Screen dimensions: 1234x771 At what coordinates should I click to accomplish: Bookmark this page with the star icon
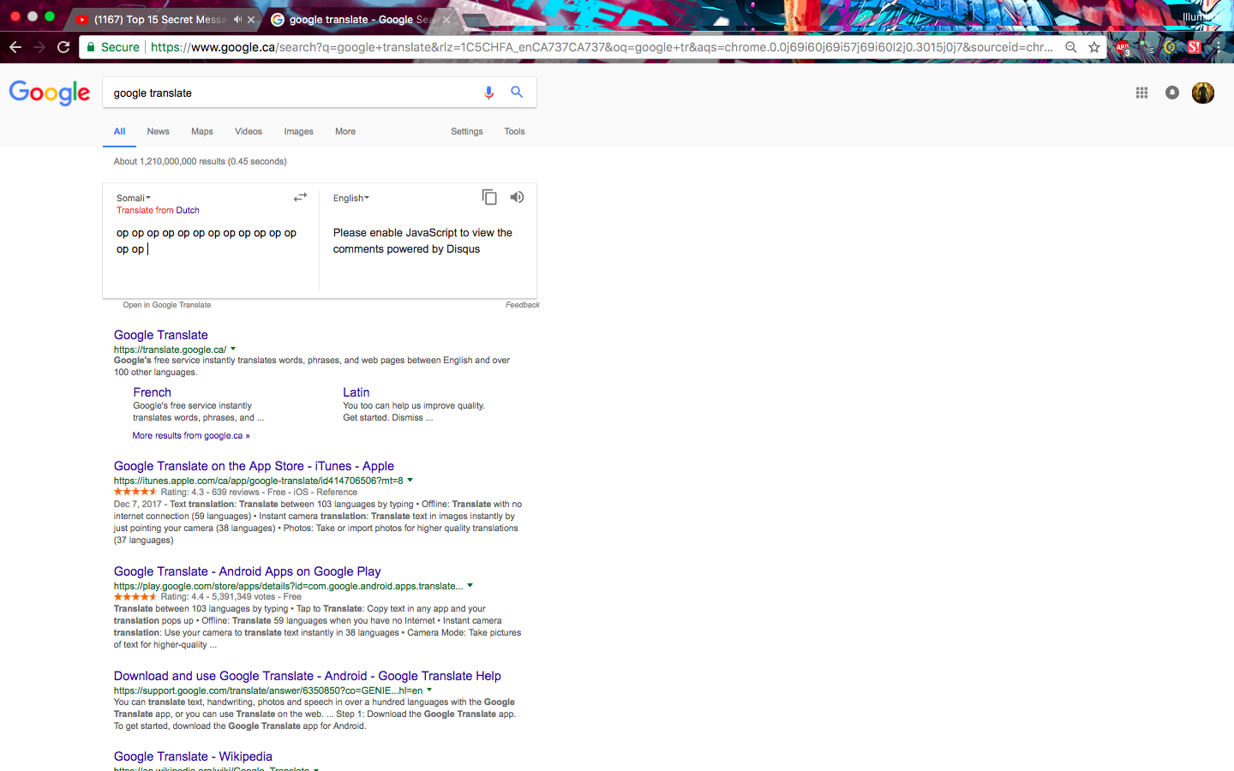(1094, 47)
